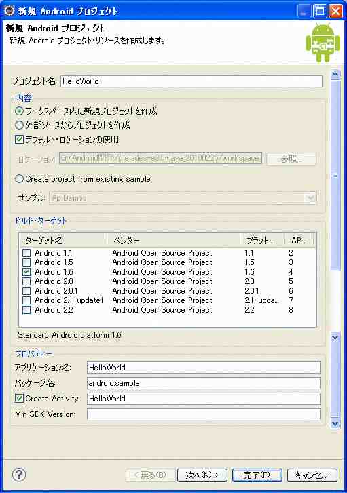The image size is (347, 493).
Task: Click the プラット.. column header
Action: coord(262,241)
